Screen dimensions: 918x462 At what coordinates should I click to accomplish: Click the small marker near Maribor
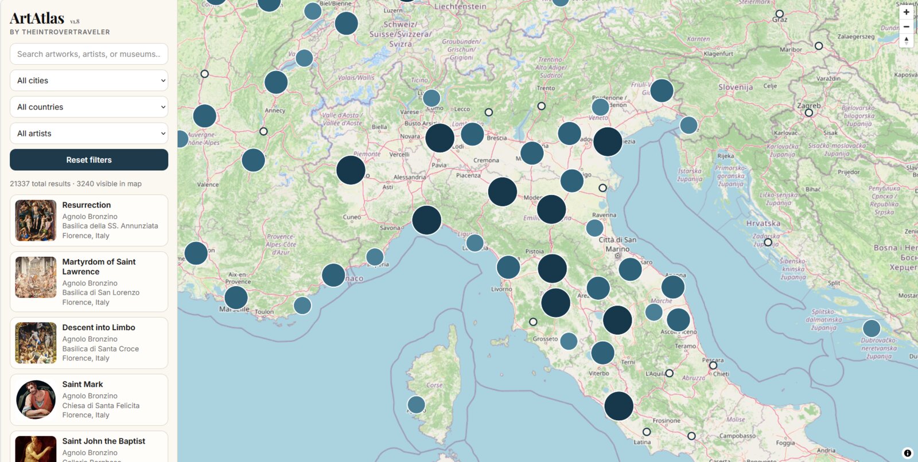[819, 46]
